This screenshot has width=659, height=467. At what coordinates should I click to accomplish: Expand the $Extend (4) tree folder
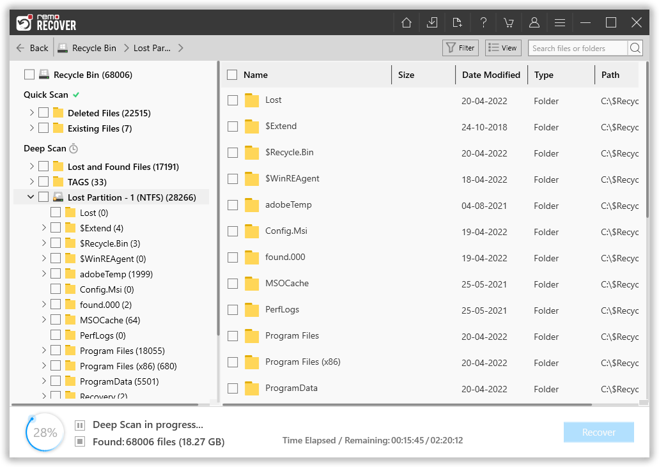(43, 227)
